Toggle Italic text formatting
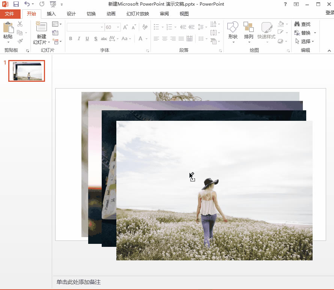Viewport: 334px width, 290px height. pos(79,39)
